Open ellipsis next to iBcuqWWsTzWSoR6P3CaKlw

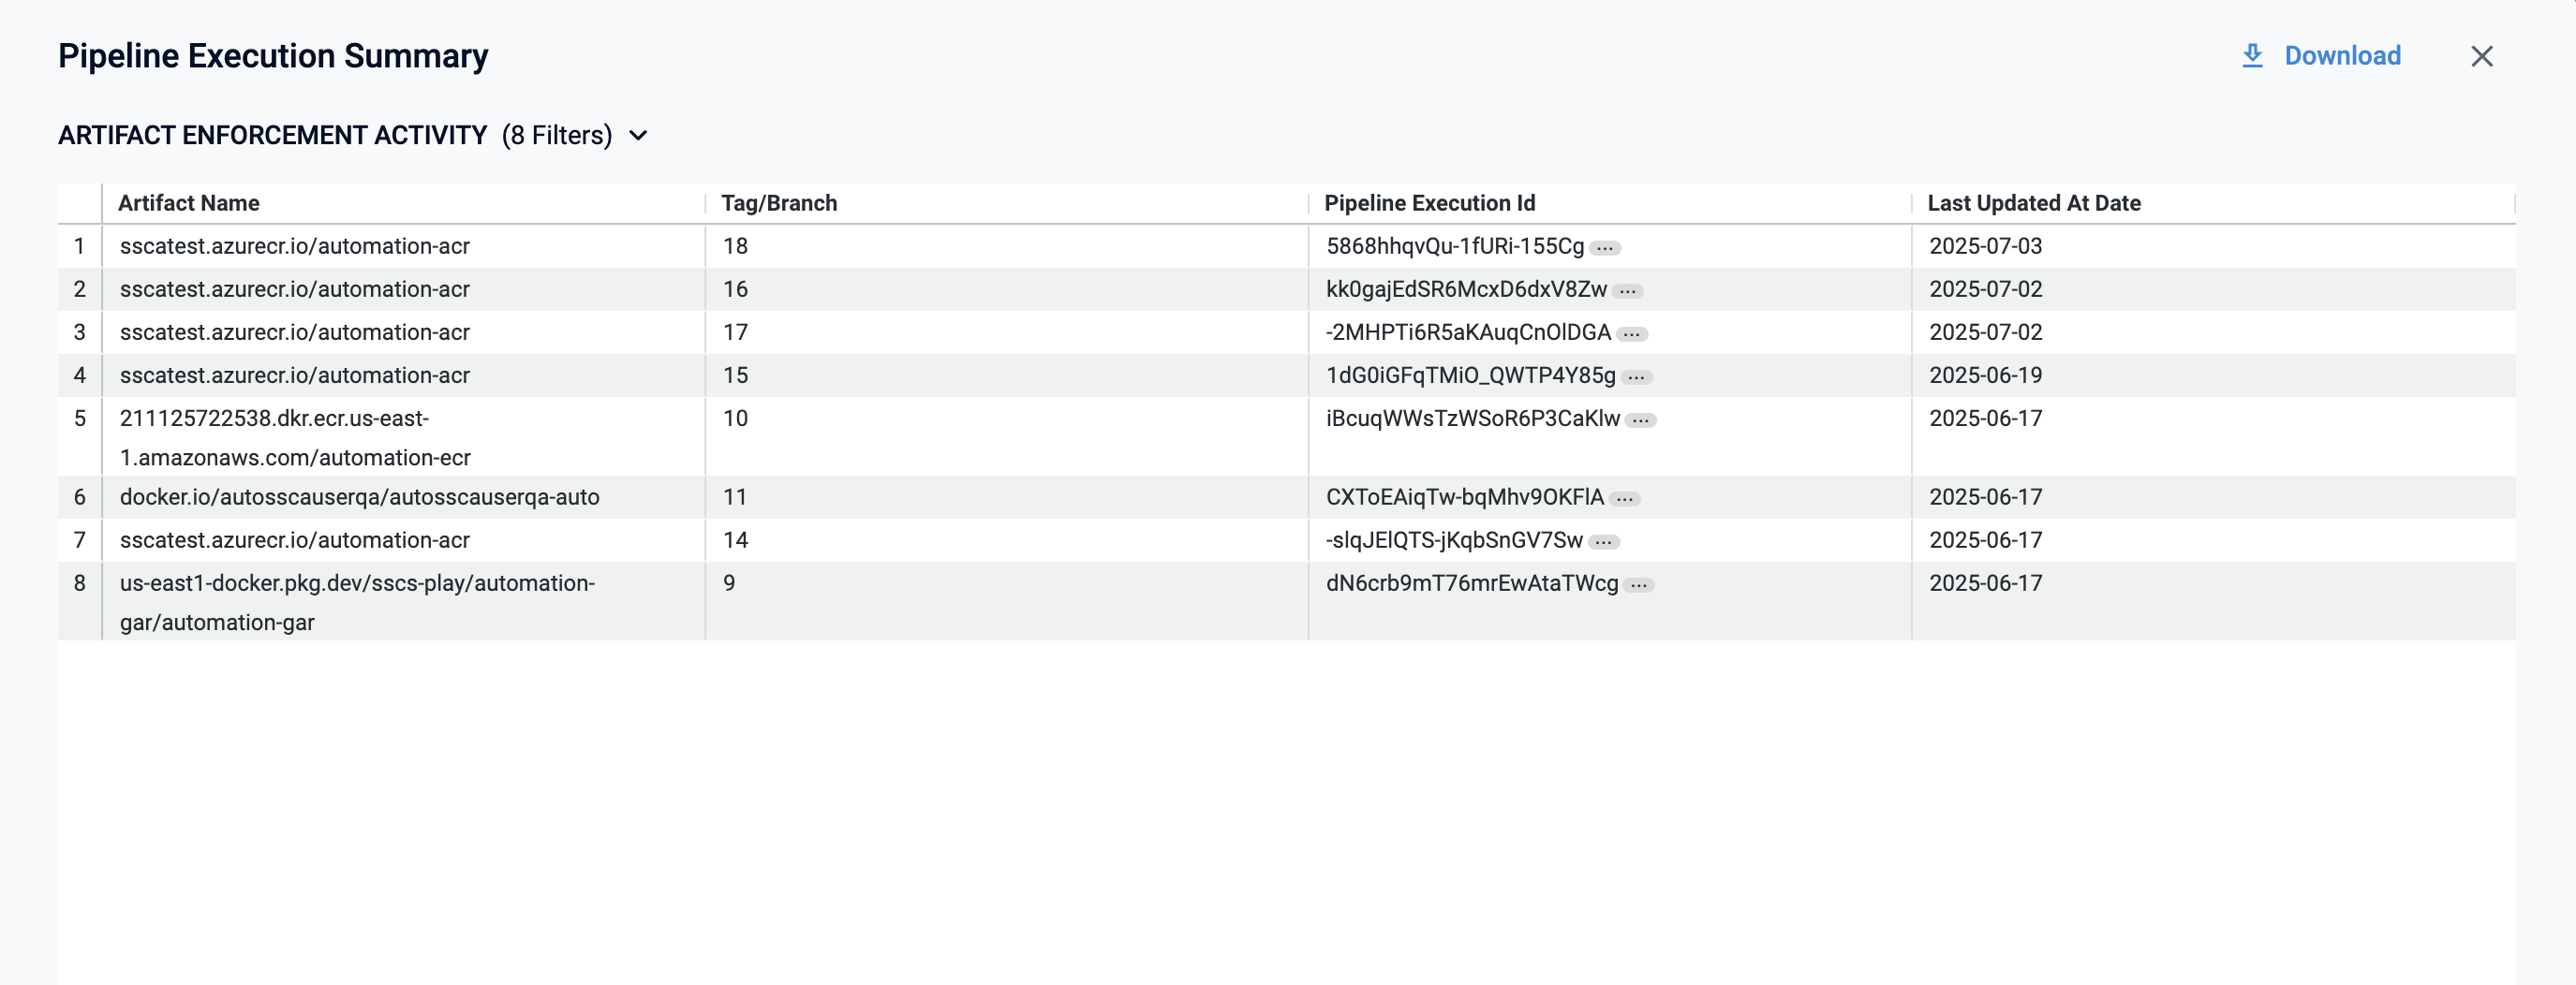point(1640,420)
